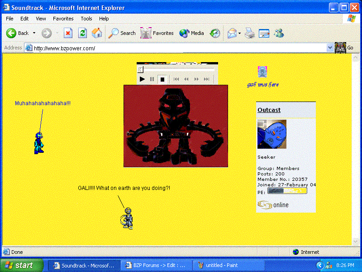
Task: Click the small icon above 'gali wus here'
Action: tap(262, 72)
